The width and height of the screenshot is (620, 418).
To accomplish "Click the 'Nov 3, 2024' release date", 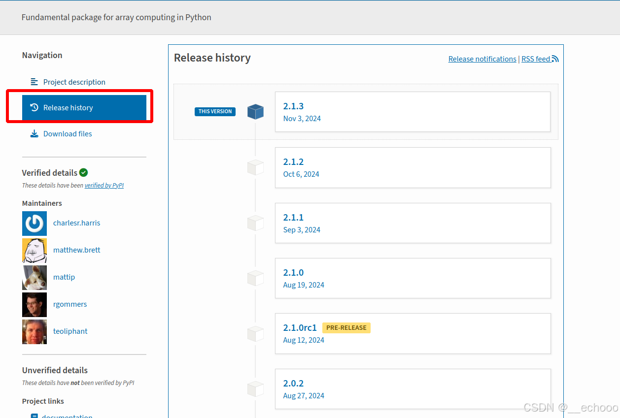I will pos(302,119).
